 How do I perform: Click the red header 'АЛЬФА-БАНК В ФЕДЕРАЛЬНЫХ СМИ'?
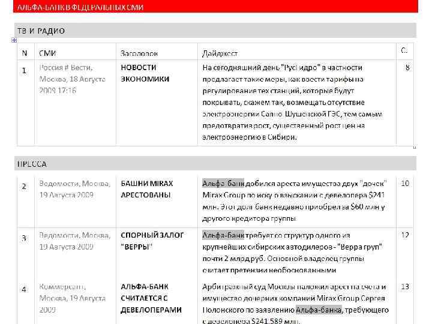(x=215, y=7)
